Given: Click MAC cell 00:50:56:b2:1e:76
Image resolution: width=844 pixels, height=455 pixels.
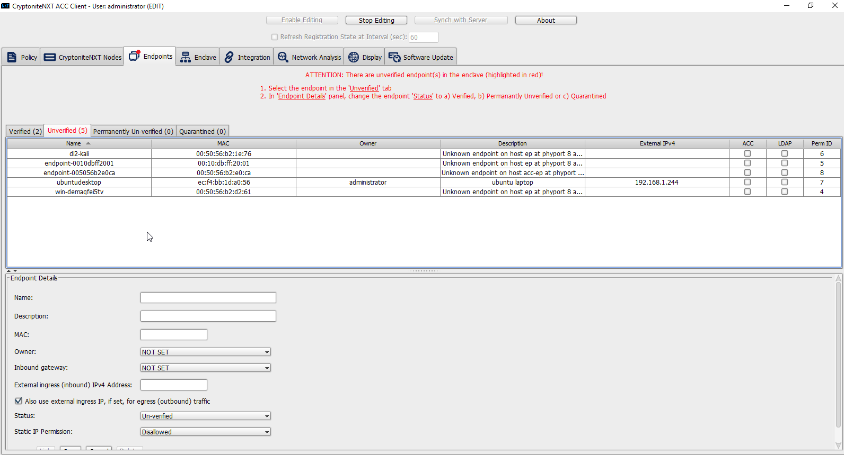Looking at the screenshot, I should [224, 153].
